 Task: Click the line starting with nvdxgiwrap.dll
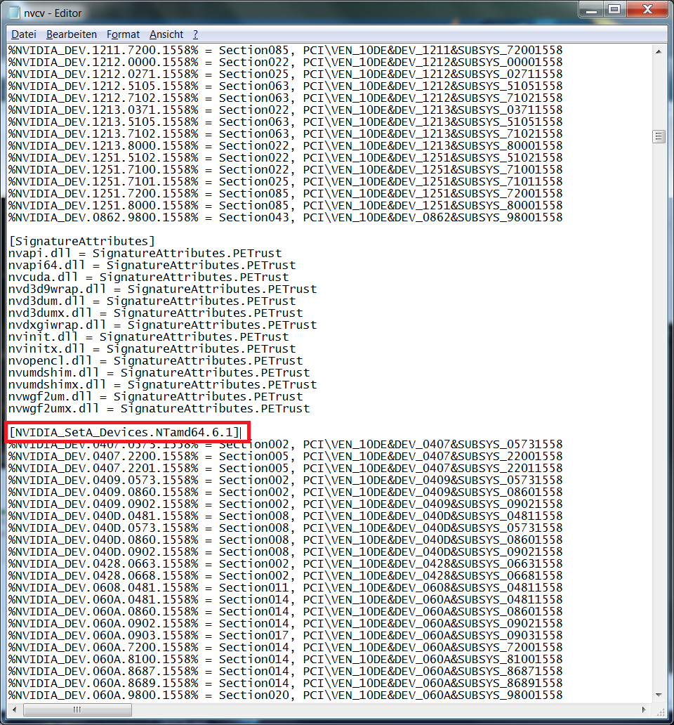click(163, 325)
